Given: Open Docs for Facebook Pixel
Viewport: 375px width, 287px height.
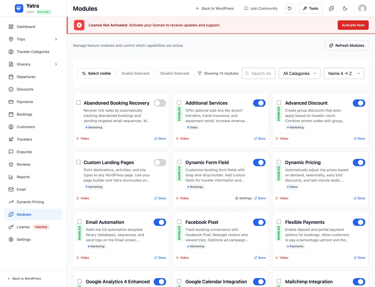Looking at the screenshot, I should tap(260, 258).
